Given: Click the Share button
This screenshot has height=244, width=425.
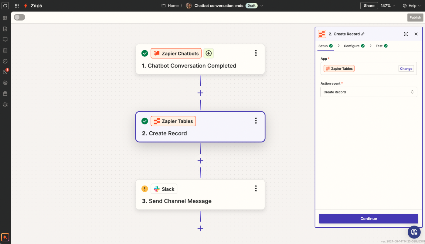Looking at the screenshot, I should click(369, 6).
